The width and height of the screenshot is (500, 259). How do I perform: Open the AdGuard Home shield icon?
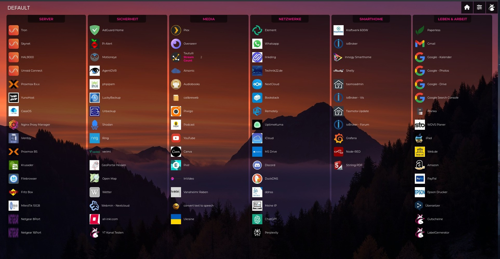point(95,30)
